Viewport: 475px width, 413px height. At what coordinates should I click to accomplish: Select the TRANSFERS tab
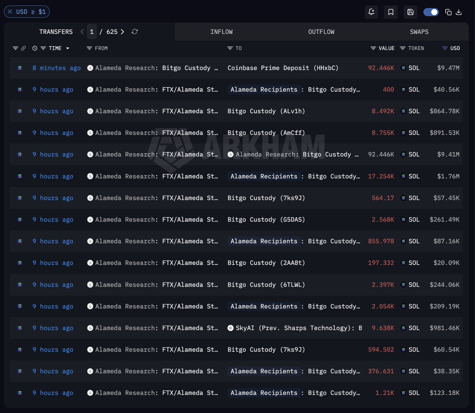coord(56,32)
